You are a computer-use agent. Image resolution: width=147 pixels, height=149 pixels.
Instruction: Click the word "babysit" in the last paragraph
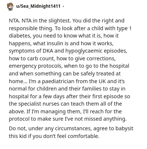click(x=124, y=129)
